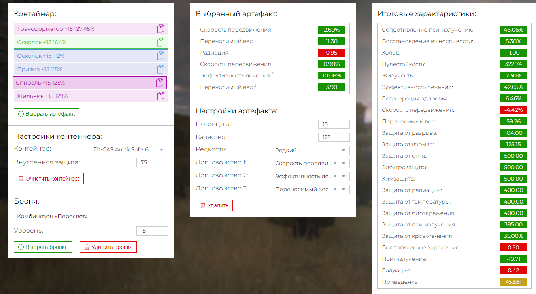The width and height of the screenshot is (536, 294).
Task: Focus the Потенциал input field
Action: point(334,124)
